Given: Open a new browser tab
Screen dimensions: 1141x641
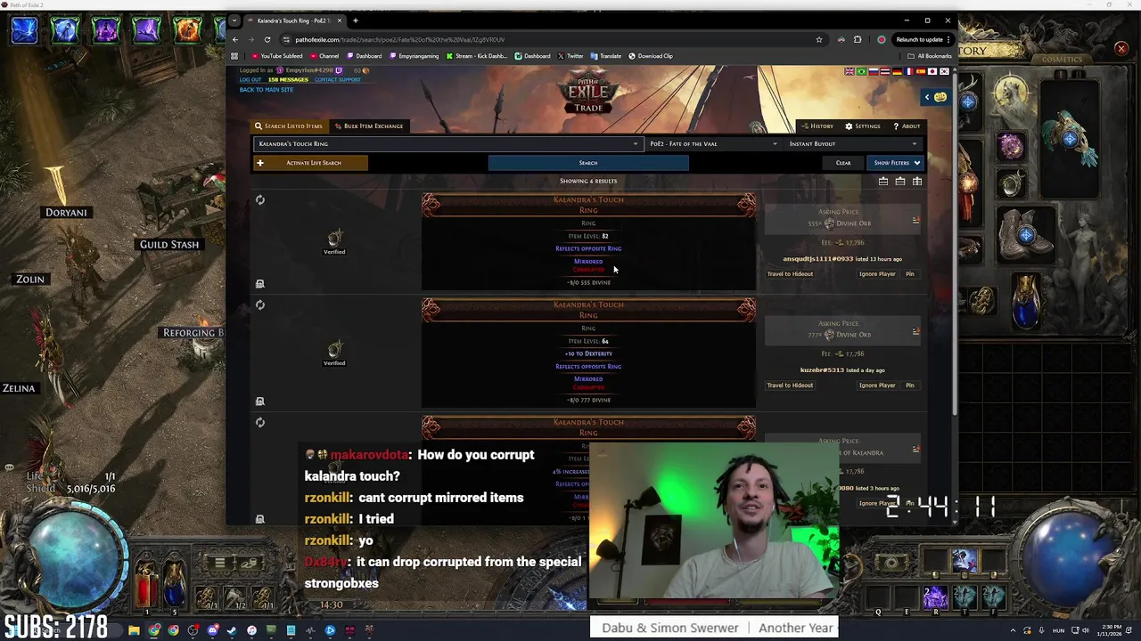Looking at the screenshot, I should (355, 20).
